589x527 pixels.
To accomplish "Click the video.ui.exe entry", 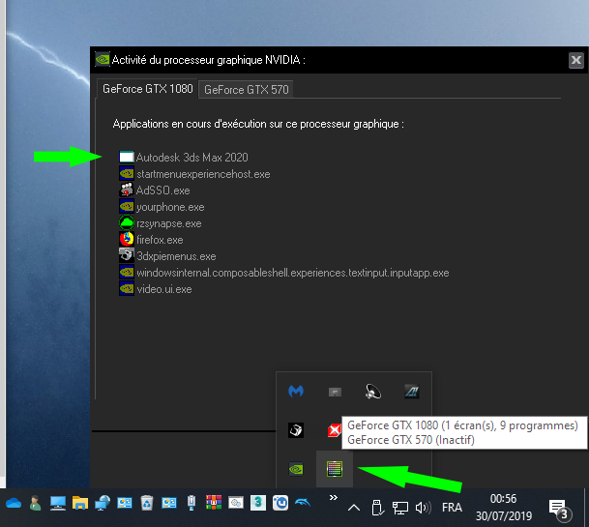I will tap(156, 289).
